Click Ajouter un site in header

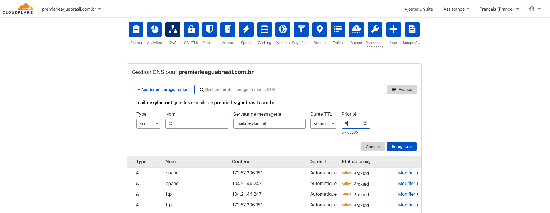pos(416,9)
